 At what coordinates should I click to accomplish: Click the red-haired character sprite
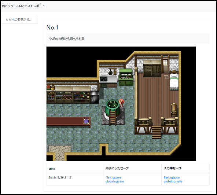coord(121,103)
